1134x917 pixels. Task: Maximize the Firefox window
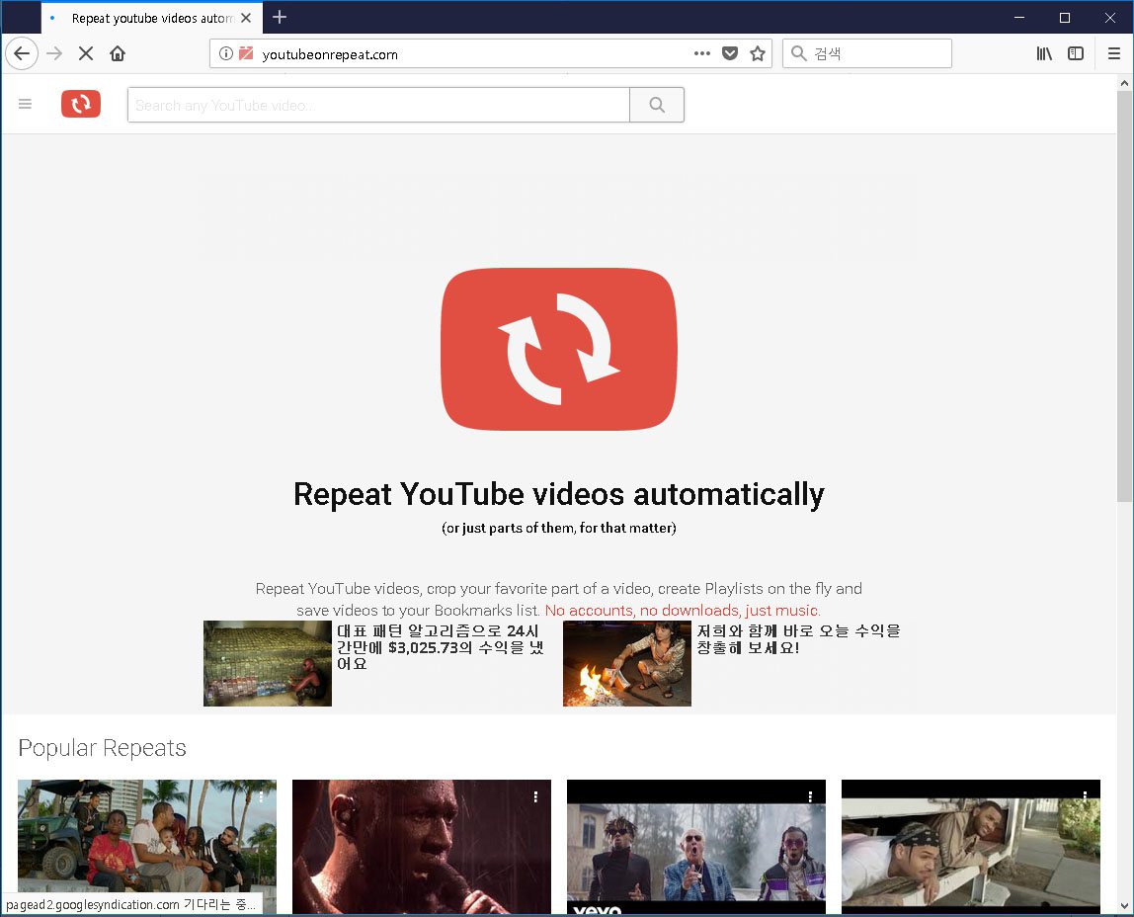click(x=1065, y=18)
